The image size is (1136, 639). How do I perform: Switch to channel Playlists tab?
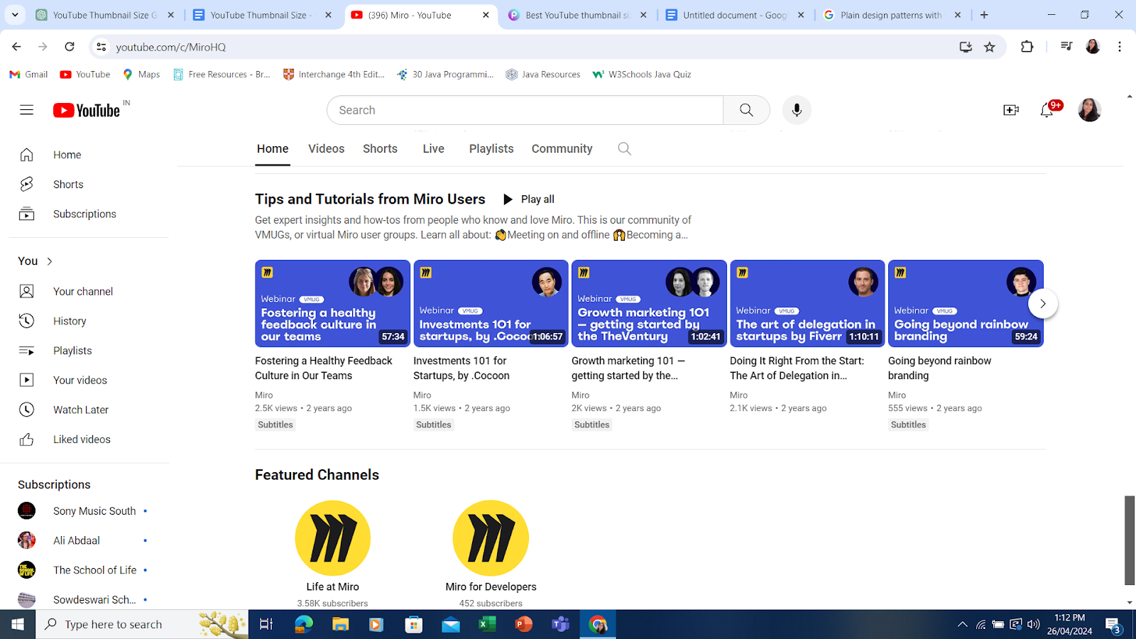click(491, 148)
